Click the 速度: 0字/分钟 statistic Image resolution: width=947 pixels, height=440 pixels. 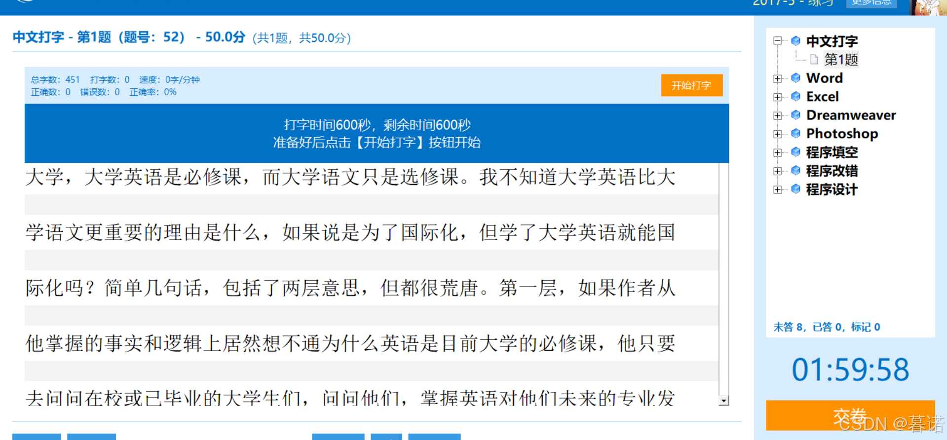(169, 79)
